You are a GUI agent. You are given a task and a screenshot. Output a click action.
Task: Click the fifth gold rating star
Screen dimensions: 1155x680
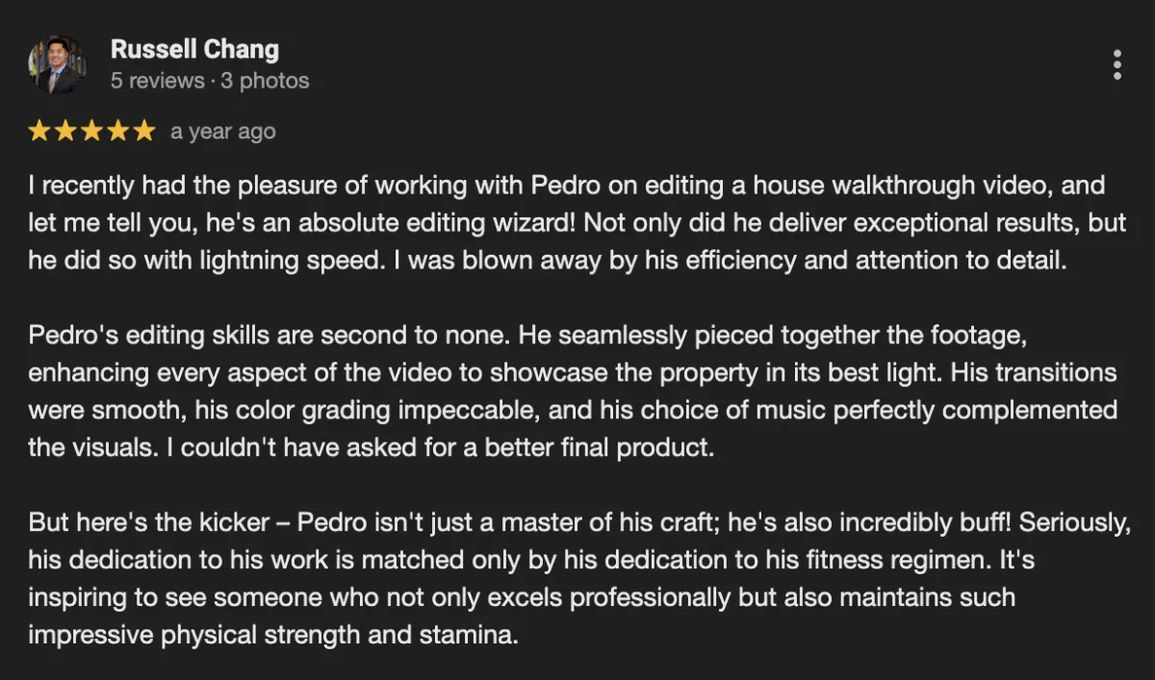click(143, 131)
